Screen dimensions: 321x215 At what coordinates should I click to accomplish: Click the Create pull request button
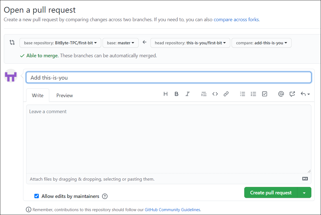click(271, 192)
